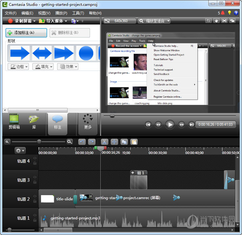Click the track height slider at bottom left

pos(9,230)
